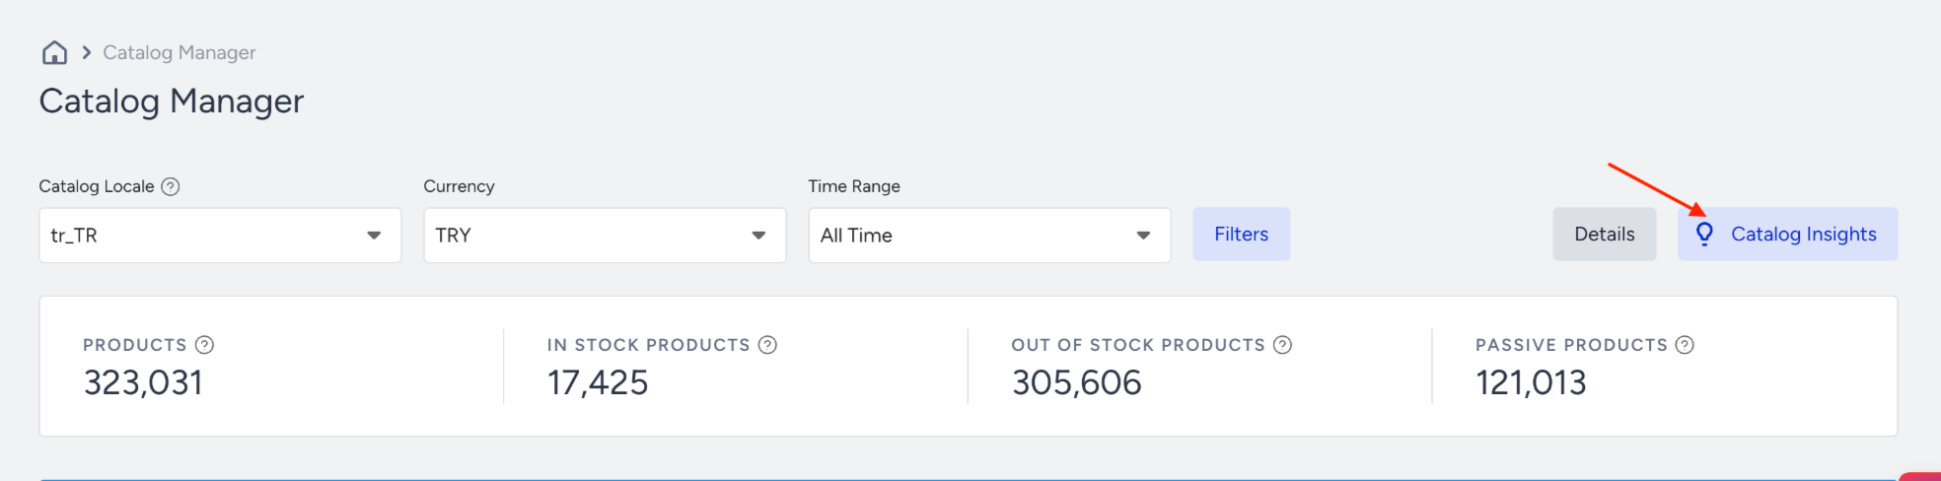Viewport: 1941px width, 481px height.
Task: Click the Details button
Action: pyautogui.click(x=1605, y=235)
